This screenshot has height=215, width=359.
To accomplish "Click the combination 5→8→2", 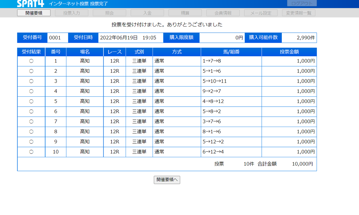I will (x=212, y=111).
